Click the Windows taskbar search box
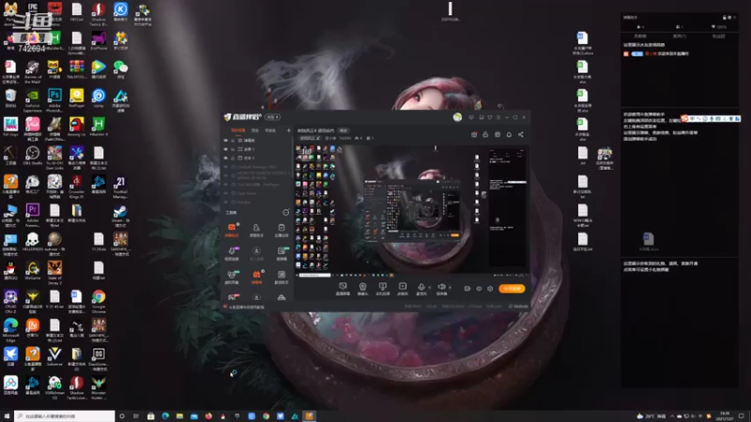751x422 pixels. pyautogui.click(x=64, y=416)
